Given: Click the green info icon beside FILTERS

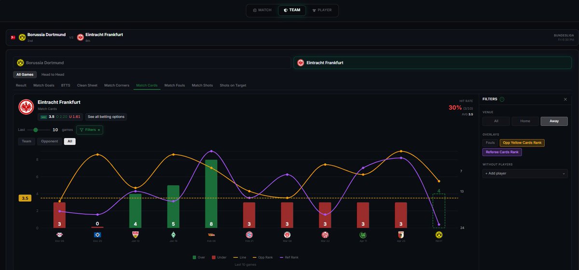Looking at the screenshot, I should [502, 99].
